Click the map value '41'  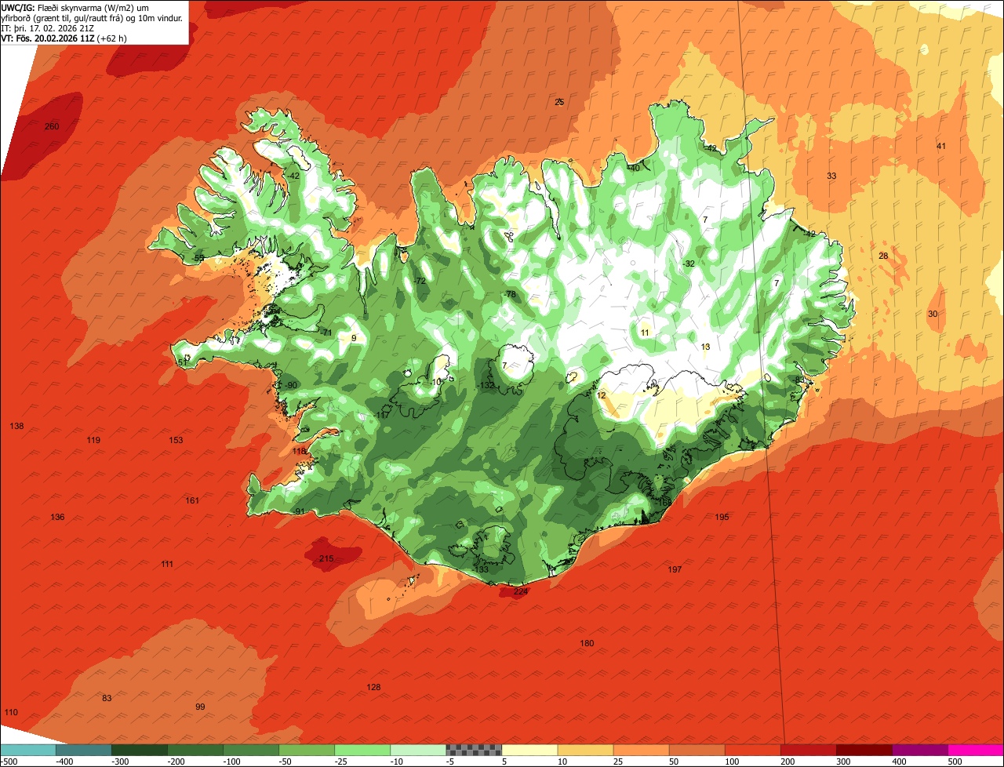[941, 146]
